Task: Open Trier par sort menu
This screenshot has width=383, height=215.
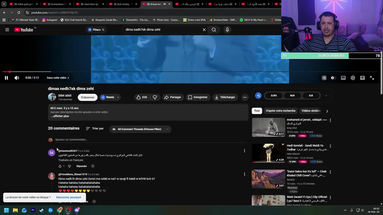Action: tap(95, 128)
